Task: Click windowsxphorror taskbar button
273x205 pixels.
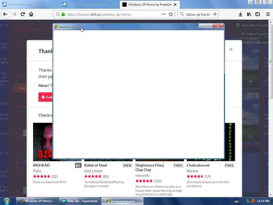Action: pyautogui.click(x=122, y=201)
